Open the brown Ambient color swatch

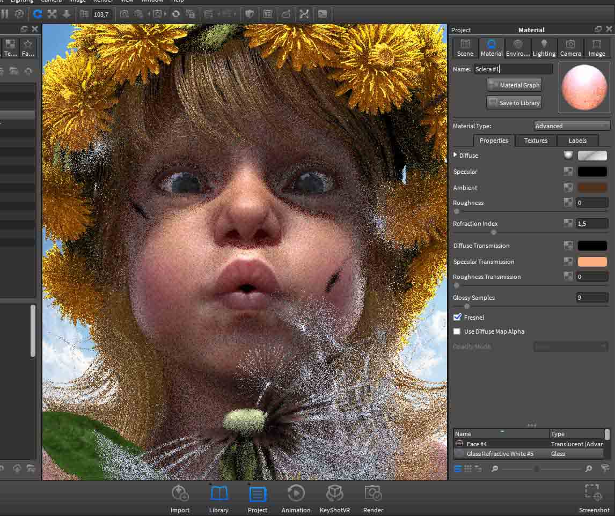pos(592,187)
